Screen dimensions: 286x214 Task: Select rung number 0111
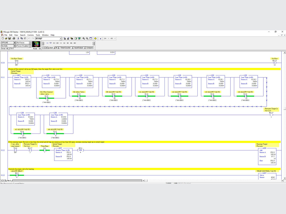3,77
